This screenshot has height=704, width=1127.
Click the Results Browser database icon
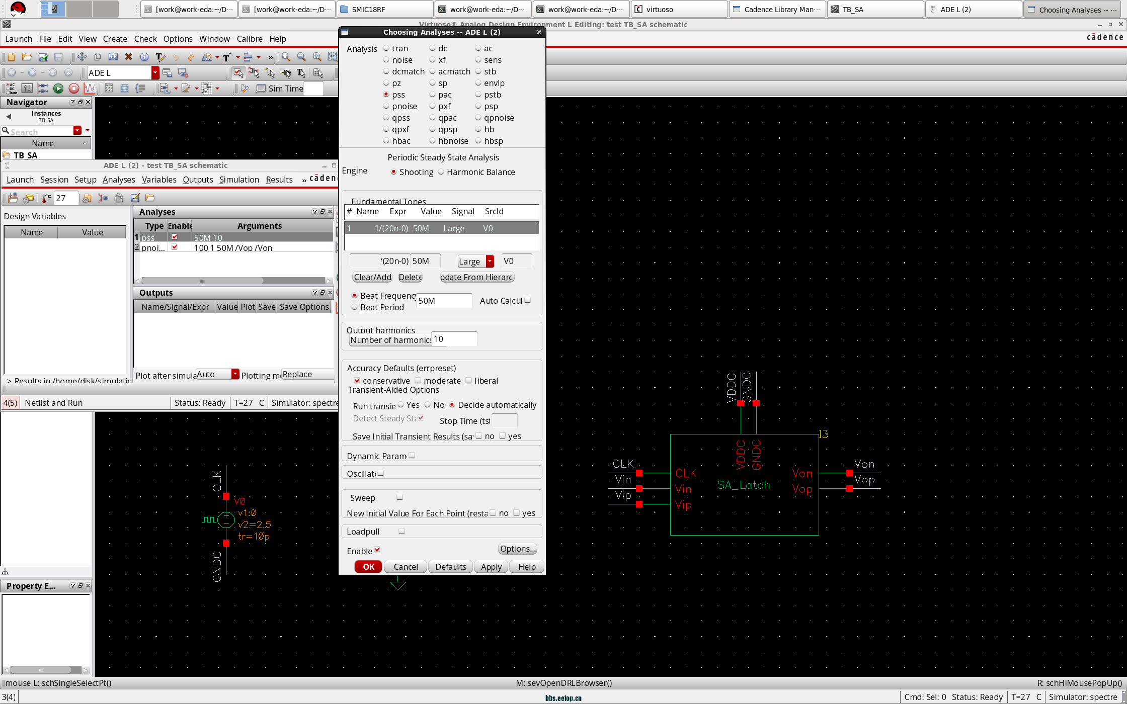[x=124, y=89]
